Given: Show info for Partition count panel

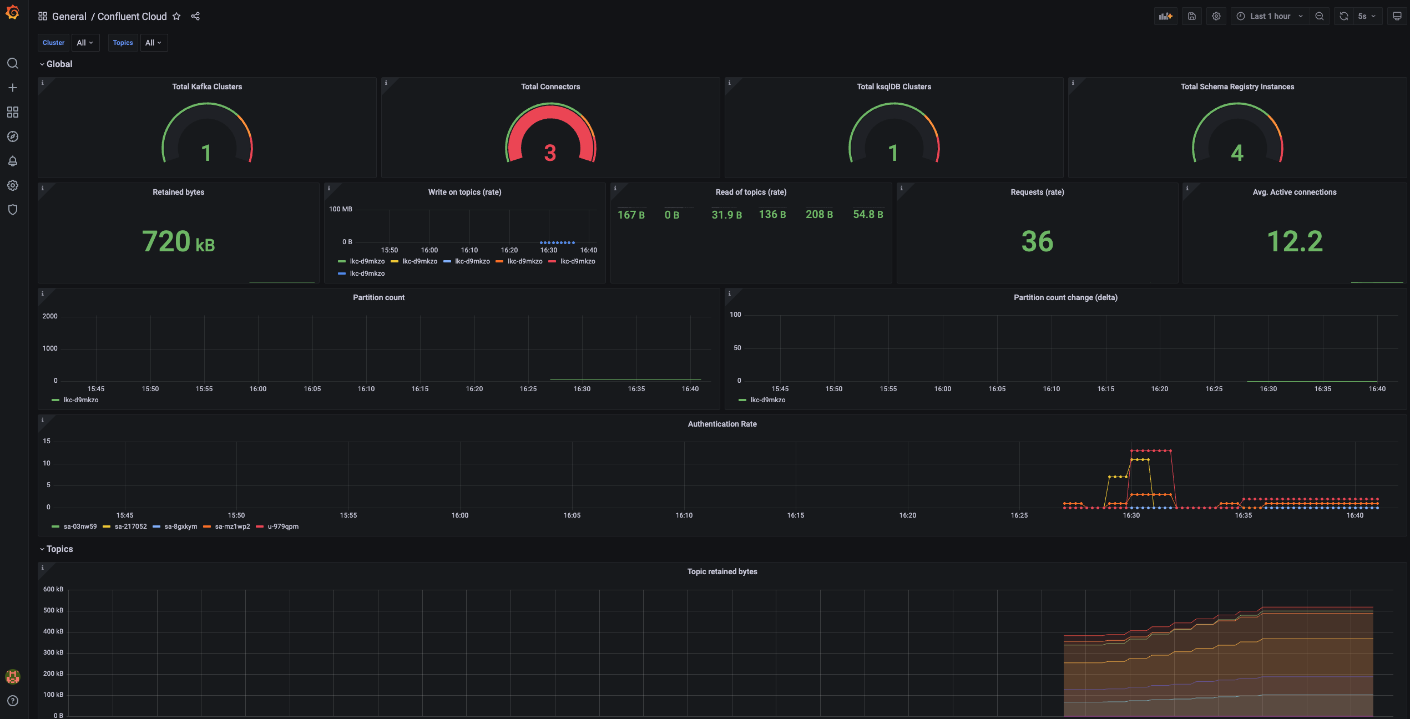Looking at the screenshot, I should 43,293.
